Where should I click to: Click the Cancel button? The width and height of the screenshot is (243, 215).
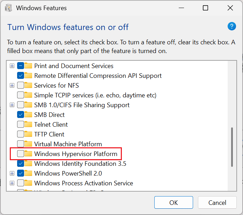(217, 202)
